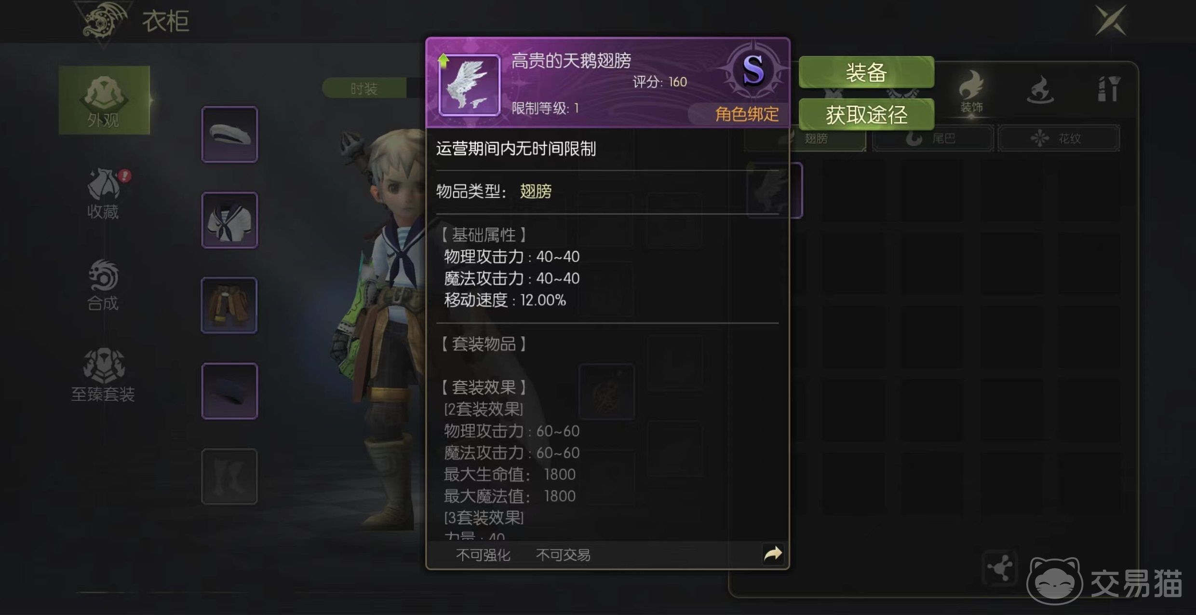
Task: Switch to the 翅膀 wings sub-tab
Action: tap(816, 139)
